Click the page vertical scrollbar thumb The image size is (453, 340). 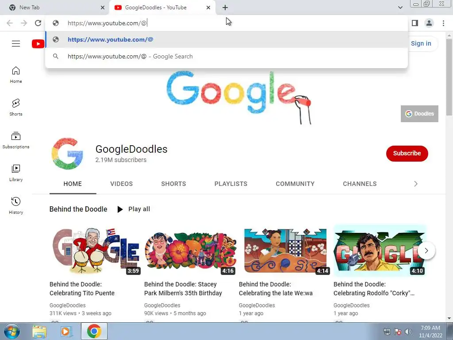click(x=449, y=77)
